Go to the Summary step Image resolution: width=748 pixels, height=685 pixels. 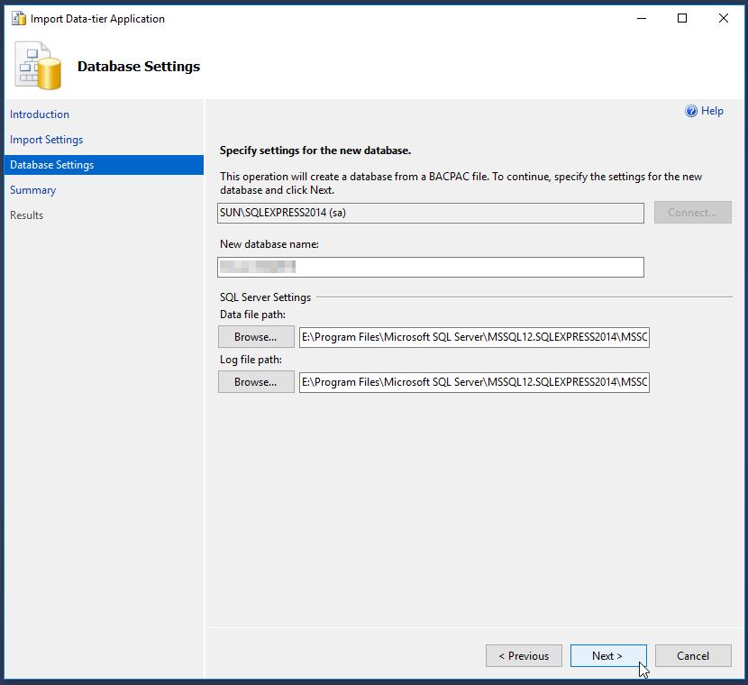(32, 190)
